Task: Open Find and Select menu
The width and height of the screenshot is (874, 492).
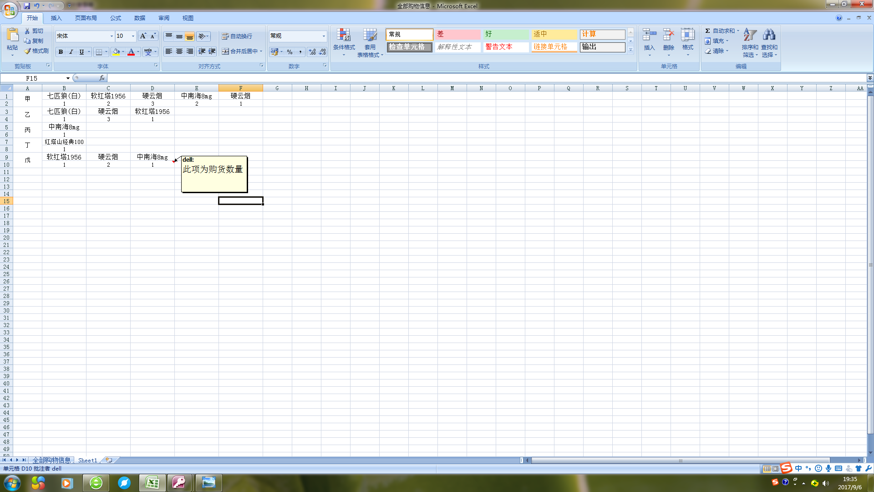Action: pos(769,42)
